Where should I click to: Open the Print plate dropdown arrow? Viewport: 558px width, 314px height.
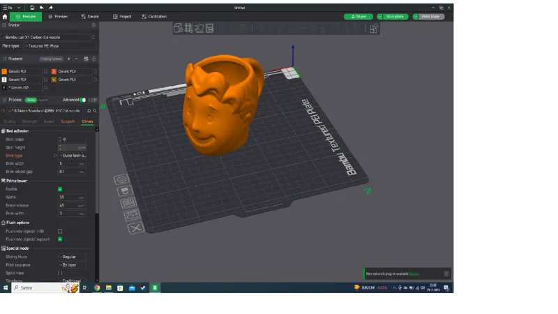[x=415, y=17]
